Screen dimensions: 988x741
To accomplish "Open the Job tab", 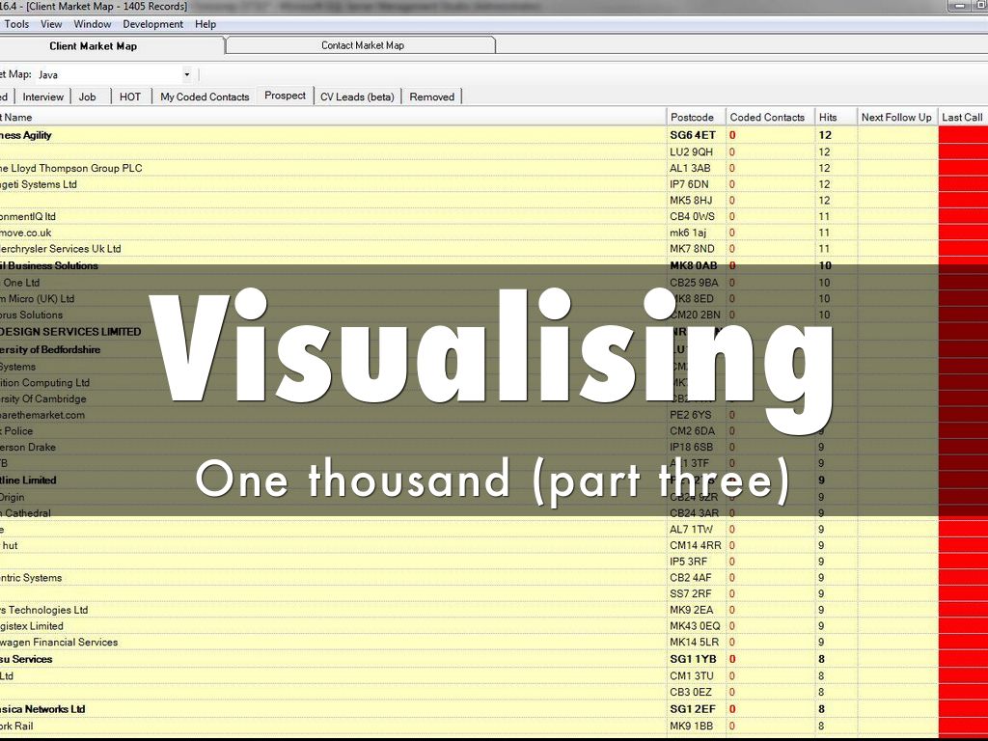I will pos(88,96).
